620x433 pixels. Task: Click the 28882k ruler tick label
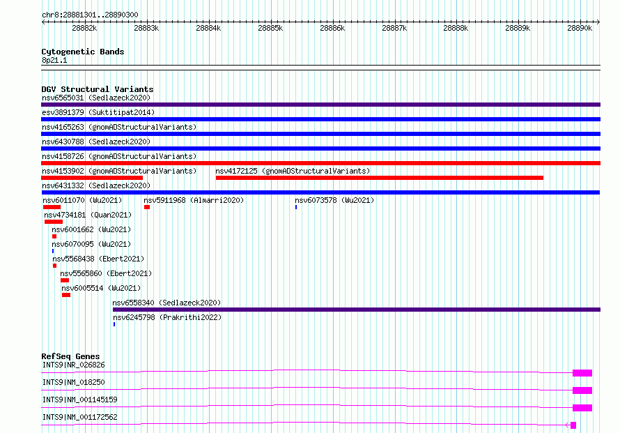coord(84,28)
